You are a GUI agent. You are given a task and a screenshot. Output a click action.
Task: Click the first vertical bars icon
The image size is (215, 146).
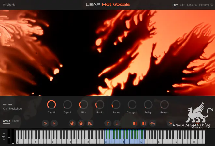[135, 123]
